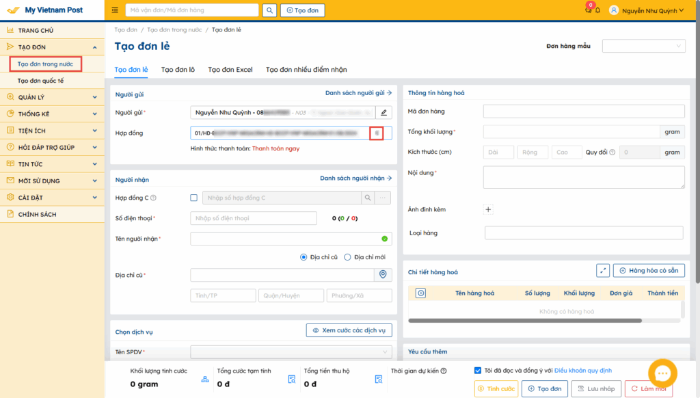The width and height of the screenshot is (700, 398).
Task: Click the location pin icon for old address
Action: 383,274
